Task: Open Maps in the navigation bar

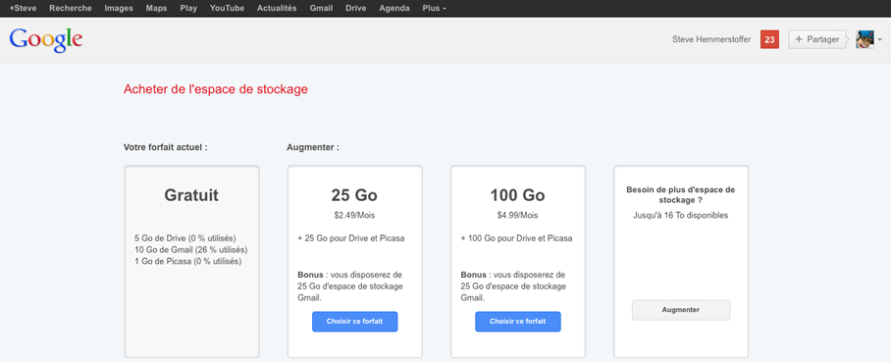Action: [x=156, y=9]
